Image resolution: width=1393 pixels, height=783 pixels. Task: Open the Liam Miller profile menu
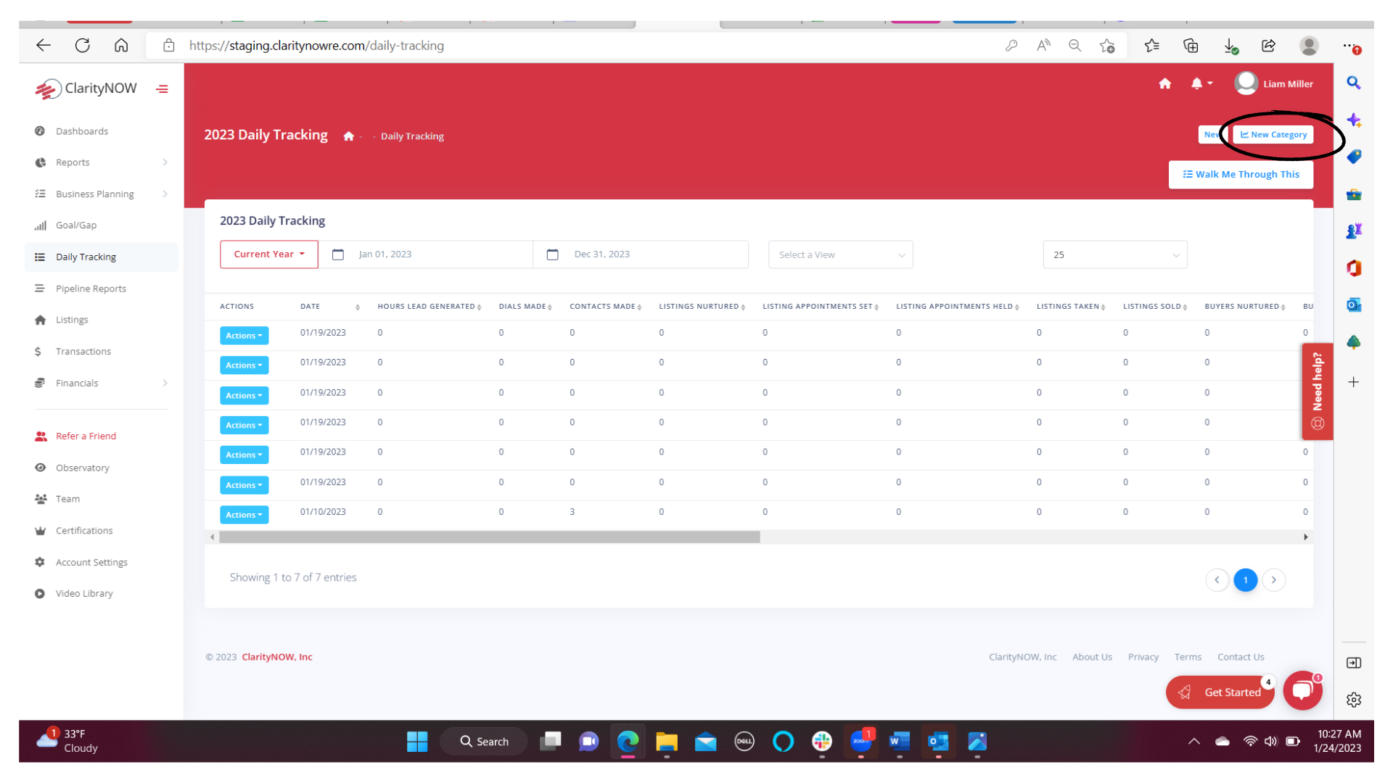click(x=1273, y=83)
